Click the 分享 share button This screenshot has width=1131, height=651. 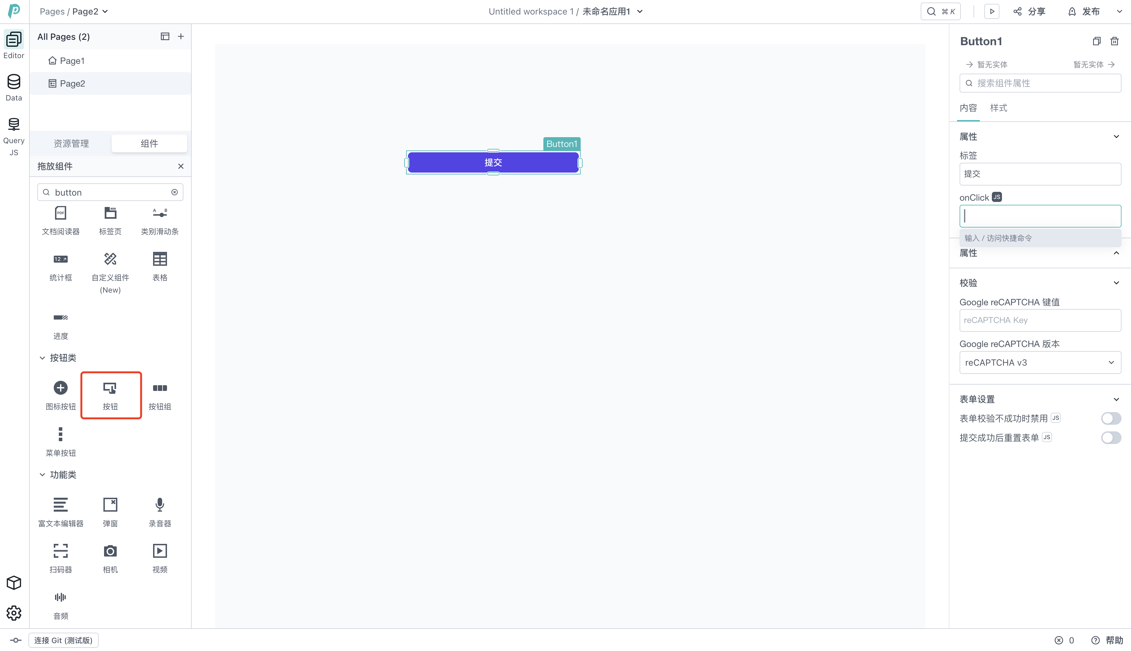click(x=1029, y=11)
